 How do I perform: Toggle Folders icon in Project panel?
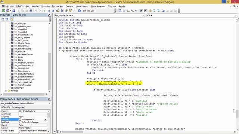pyautogui.click(x=12, y=19)
